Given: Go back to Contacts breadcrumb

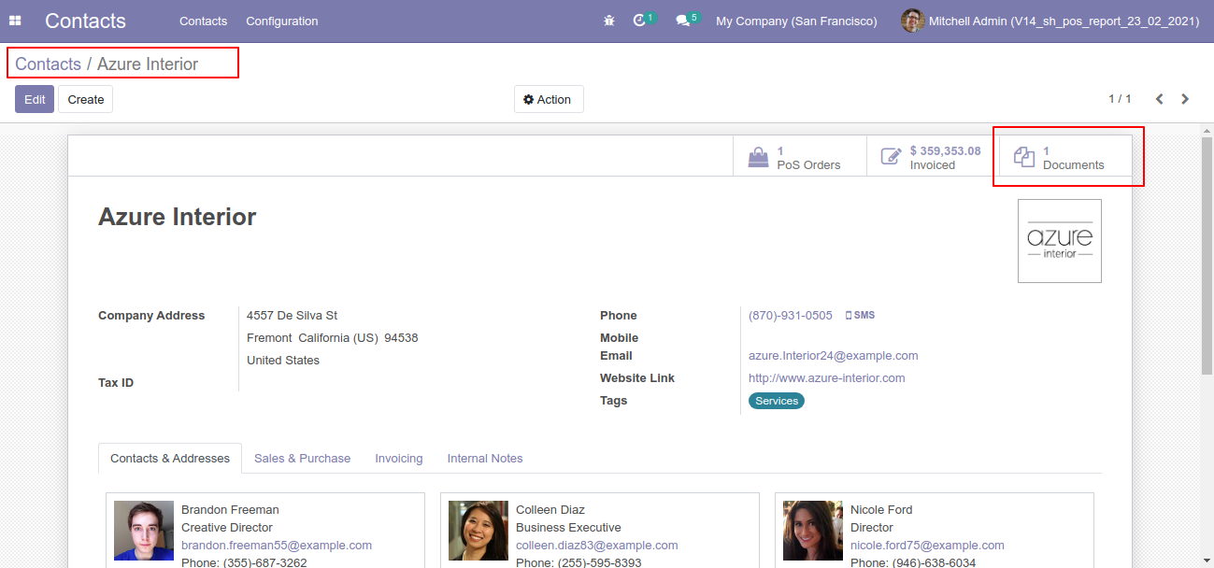Looking at the screenshot, I should (x=48, y=64).
